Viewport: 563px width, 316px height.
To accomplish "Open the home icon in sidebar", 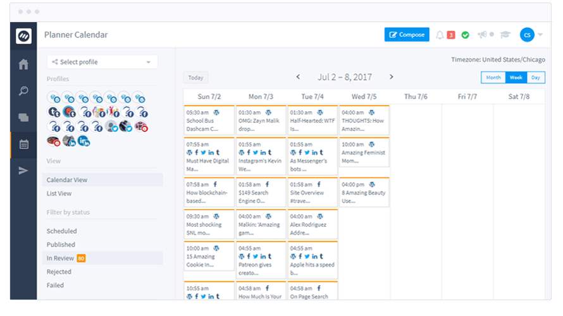I will 23,64.
